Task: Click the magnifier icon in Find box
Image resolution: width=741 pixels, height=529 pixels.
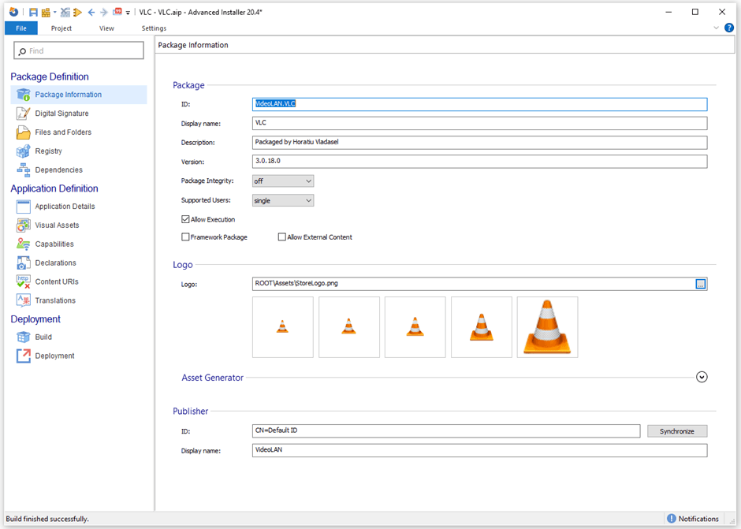Action: coord(22,51)
